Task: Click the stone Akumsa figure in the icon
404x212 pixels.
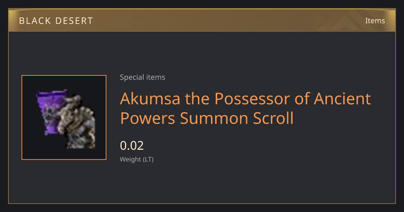Action: (x=76, y=123)
